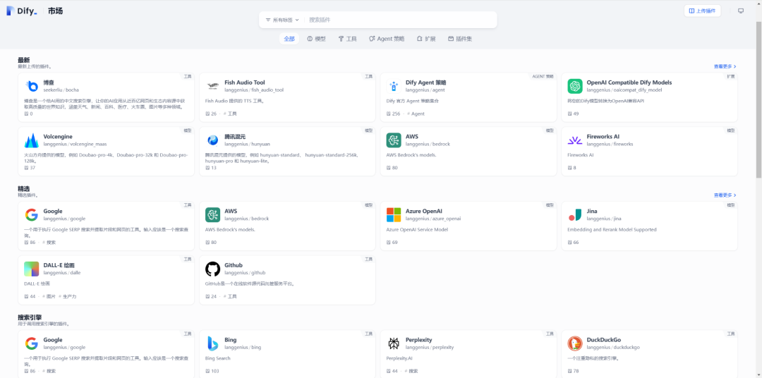
Task: Click the 'langgenius / fish_audio_tool' text
Action: pyautogui.click(x=254, y=90)
